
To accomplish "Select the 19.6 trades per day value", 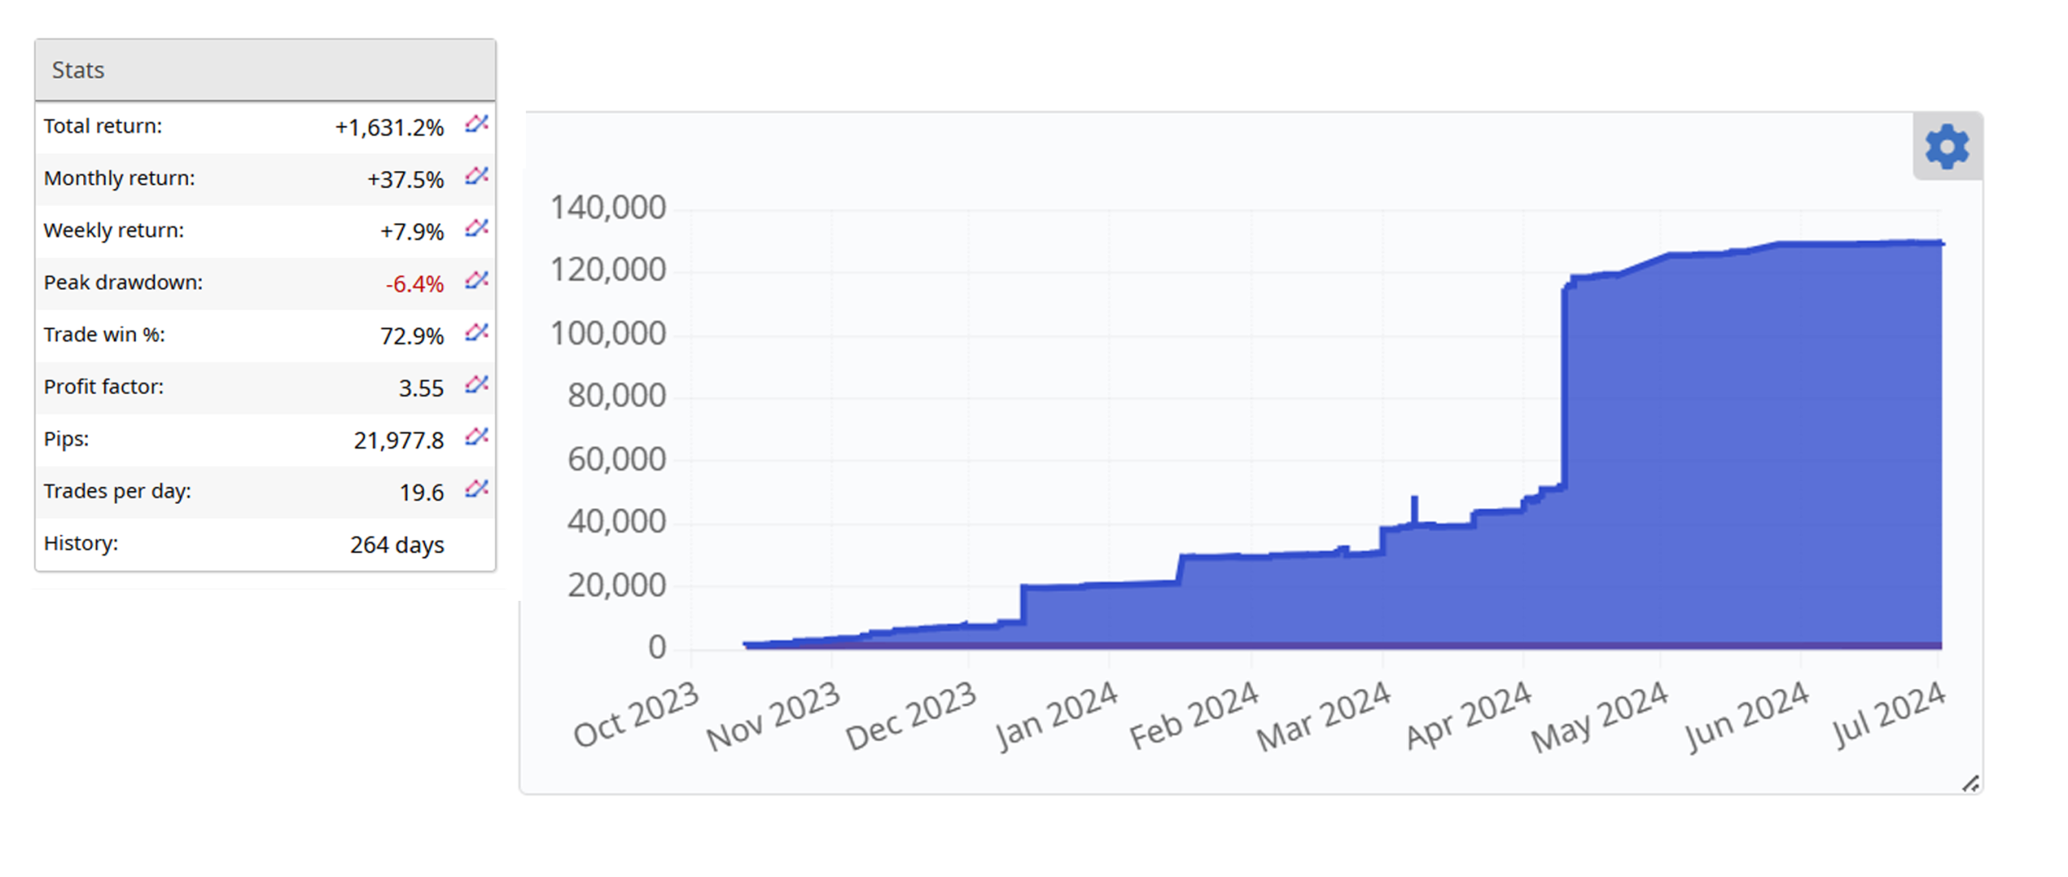I will (x=422, y=493).
